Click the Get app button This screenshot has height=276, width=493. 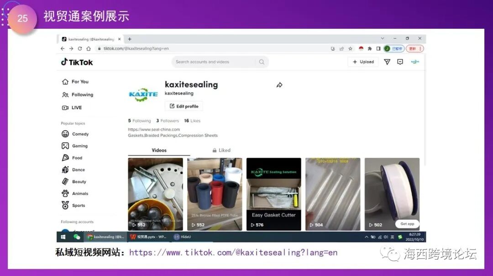pyautogui.click(x=407, y=224)
